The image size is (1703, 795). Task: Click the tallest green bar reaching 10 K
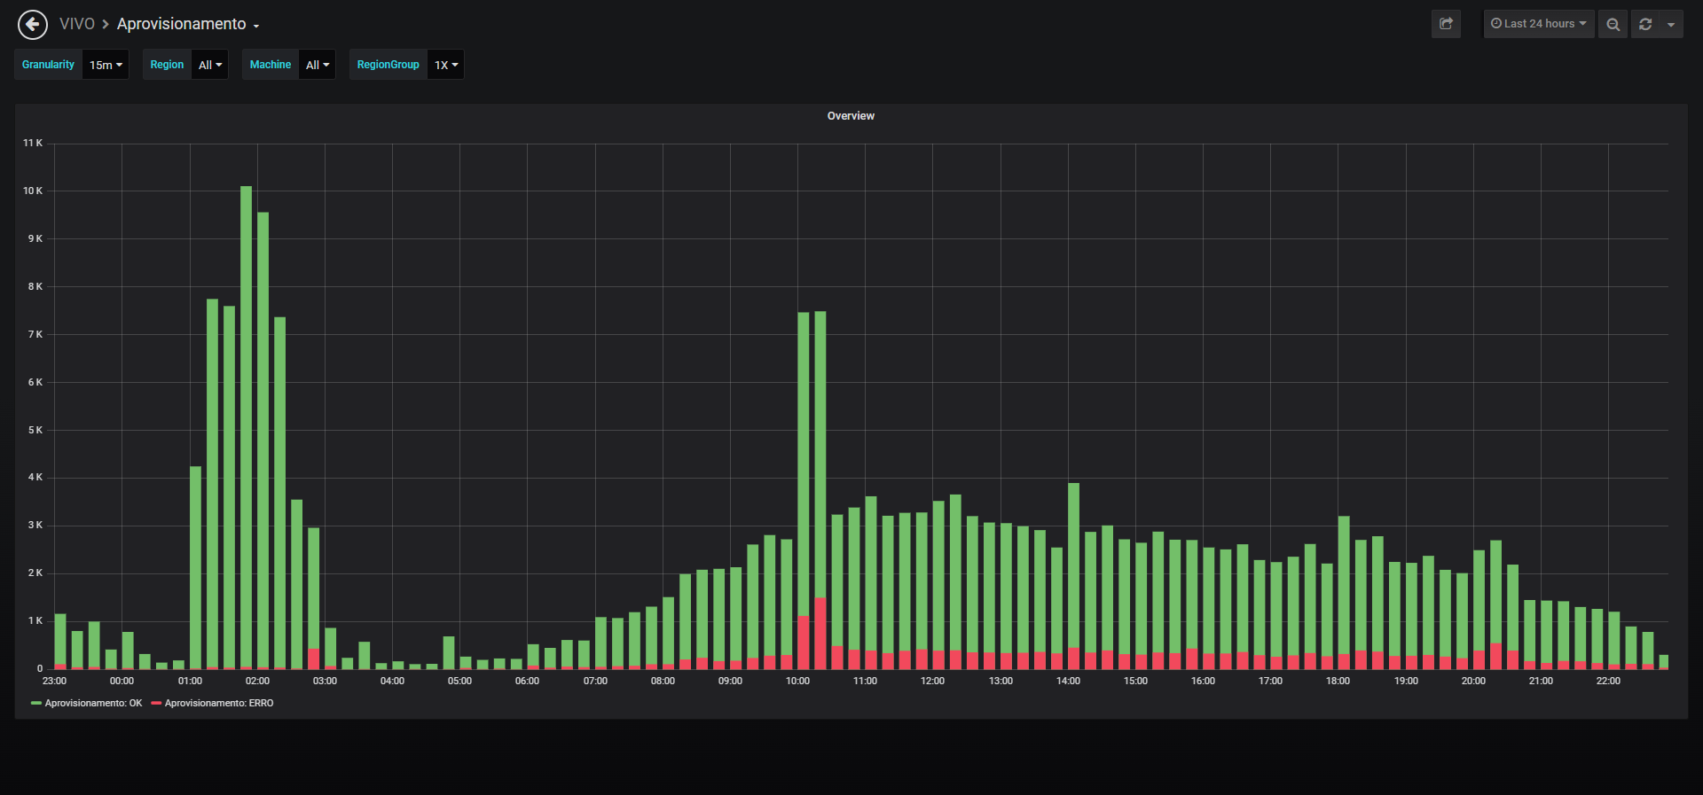tap(246, 426)
